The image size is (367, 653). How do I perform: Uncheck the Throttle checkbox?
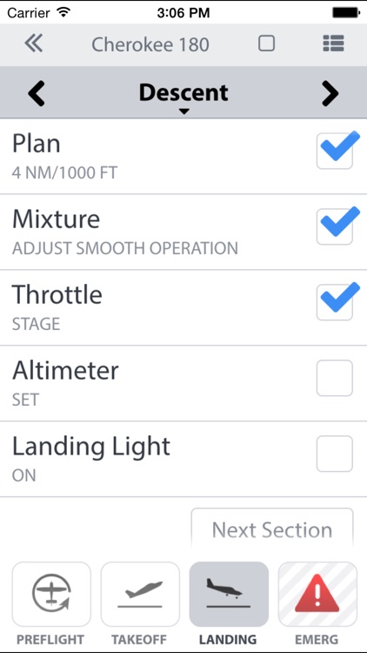(x=335, y=302)
